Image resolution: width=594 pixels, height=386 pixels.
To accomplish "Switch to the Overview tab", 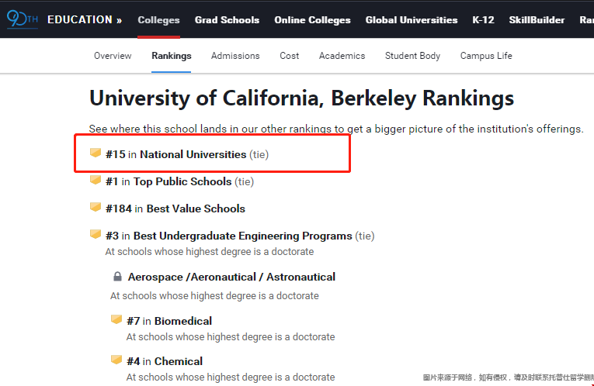I will click(113, 56).
